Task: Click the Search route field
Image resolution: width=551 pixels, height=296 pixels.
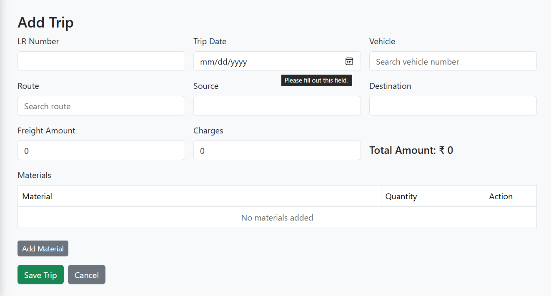Action: pos(101,106)
